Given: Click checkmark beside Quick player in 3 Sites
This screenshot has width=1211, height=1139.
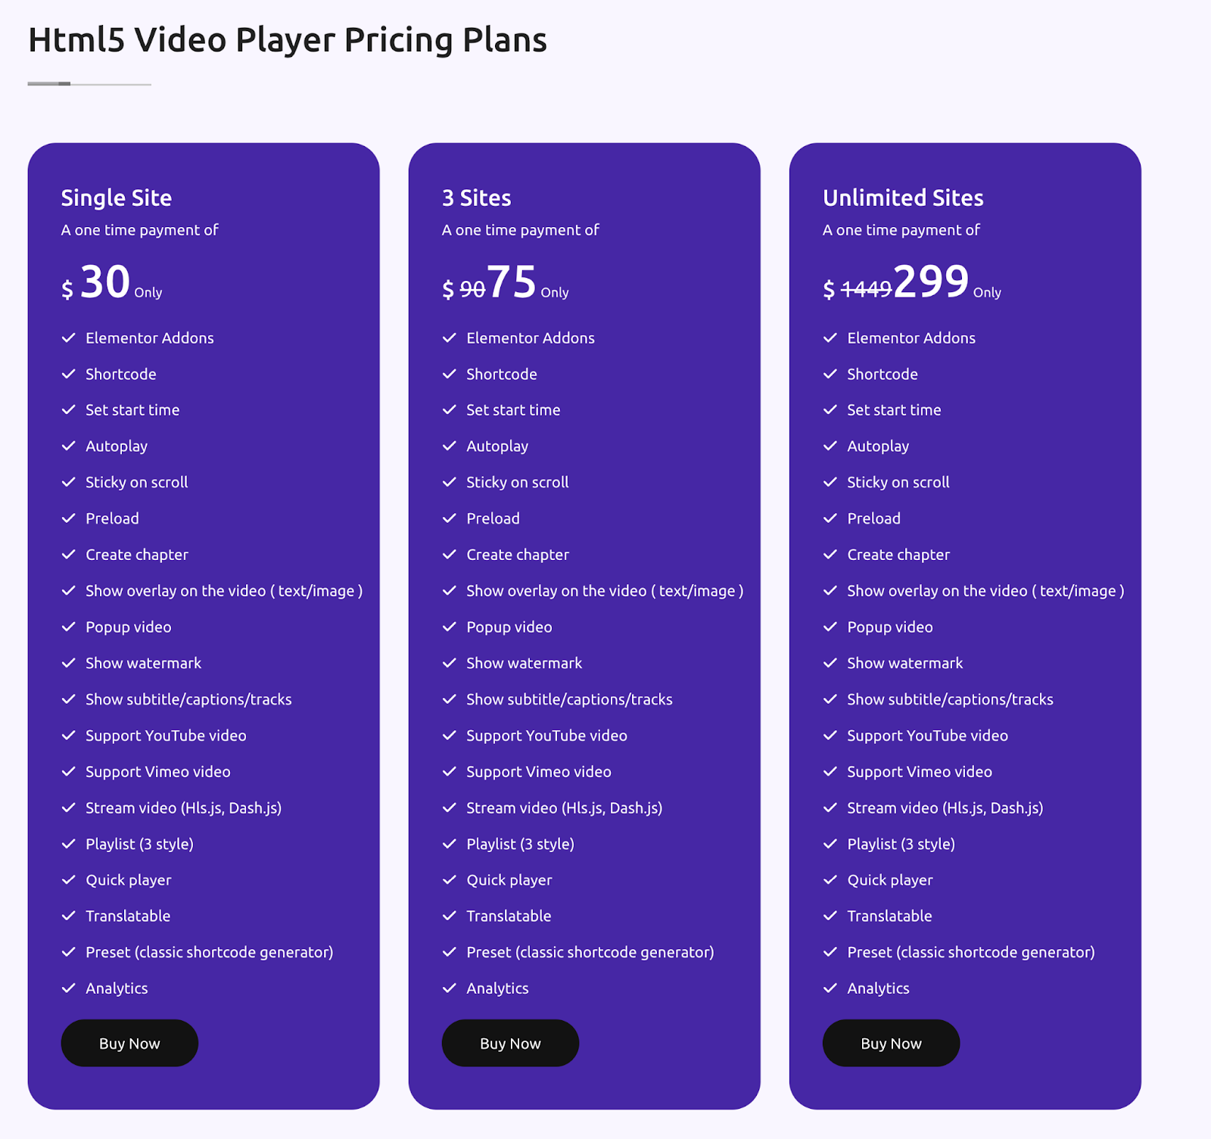Looking at the screenshot, I should [x=450, y=879].
